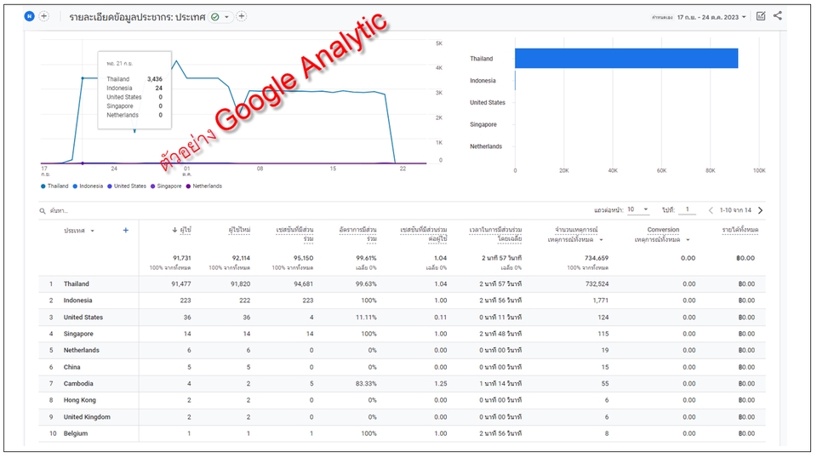The height and width of the screenshot is (458, 817).
Task: Select the Netherlands row in the table
Action: (402, 351)
